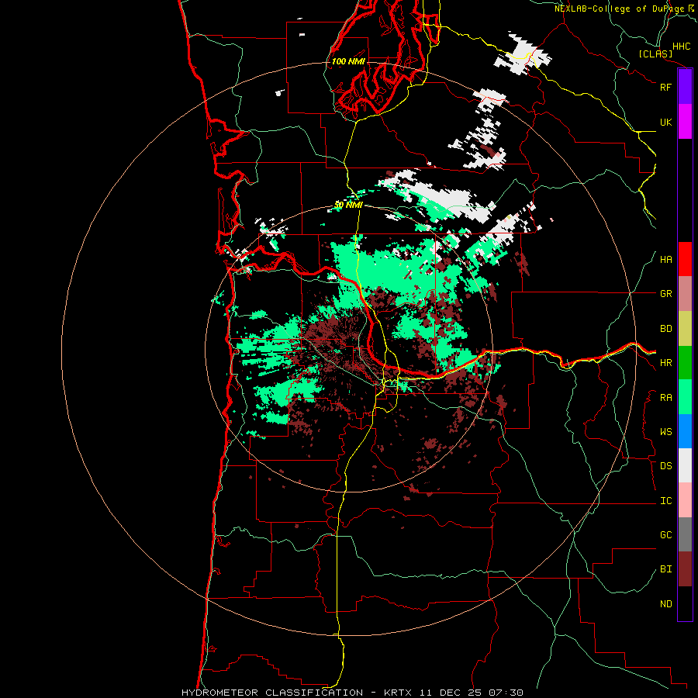698x698 pixels.
Task: Click the [CLAS] label
Action: click(655, 54)
